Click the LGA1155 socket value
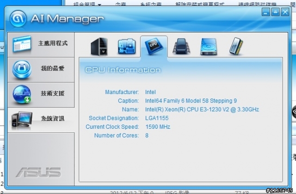Screen dimensions: 296x194 point(157,118)
